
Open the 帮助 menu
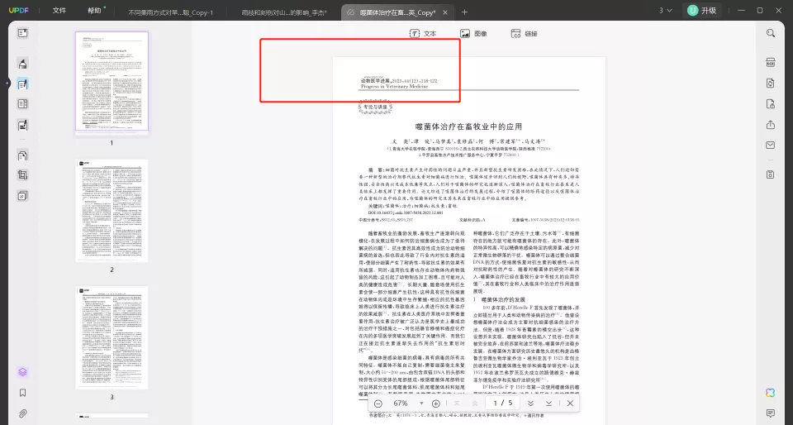coord(94,11)
